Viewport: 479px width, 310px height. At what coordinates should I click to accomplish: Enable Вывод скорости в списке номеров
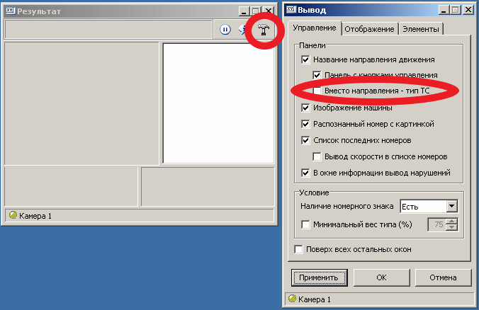point(317,156)
